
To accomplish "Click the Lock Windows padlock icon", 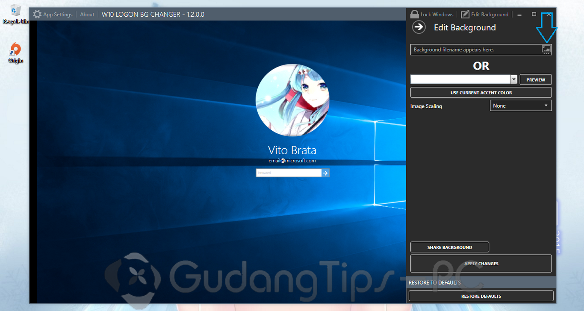I will point(414,14).
